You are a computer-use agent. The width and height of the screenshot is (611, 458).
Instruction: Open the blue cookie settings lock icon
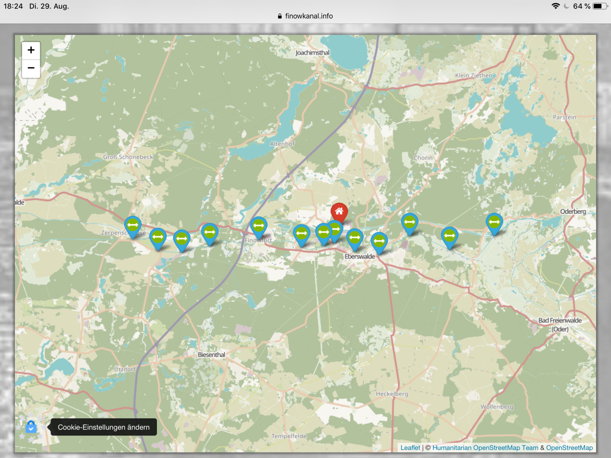(31, 427)
